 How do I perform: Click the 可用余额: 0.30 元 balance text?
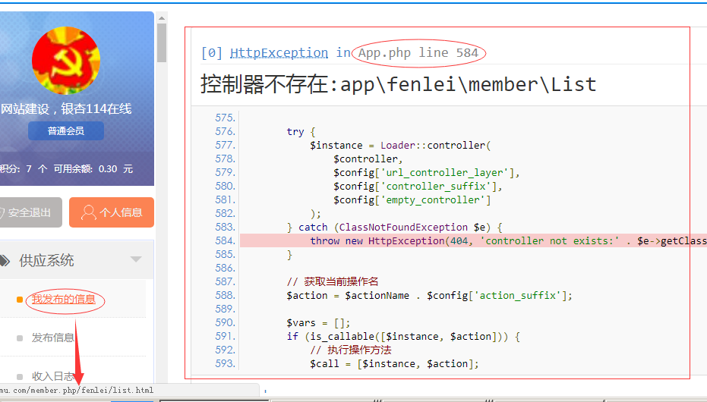tap(93, 169)
